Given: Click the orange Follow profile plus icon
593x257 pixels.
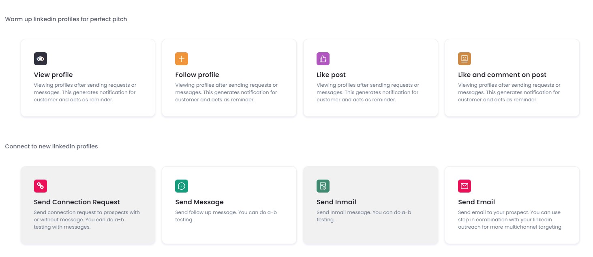Looking at the screenshot, I should 181,58.
